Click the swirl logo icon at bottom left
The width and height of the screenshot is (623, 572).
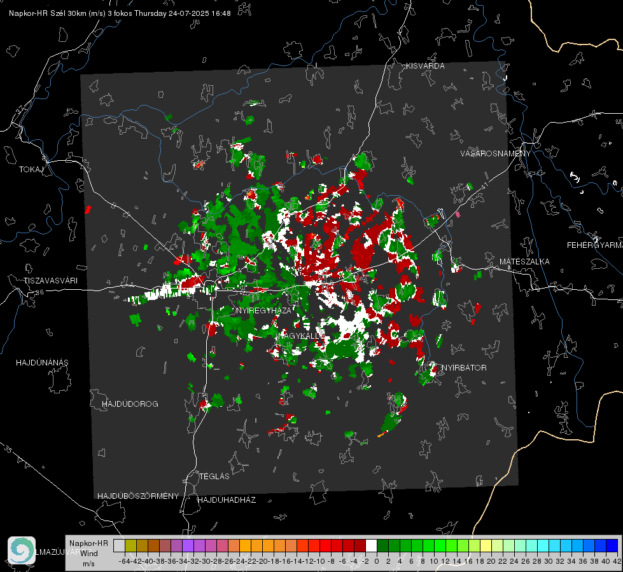pyautogui.click(x=22, y=550)
